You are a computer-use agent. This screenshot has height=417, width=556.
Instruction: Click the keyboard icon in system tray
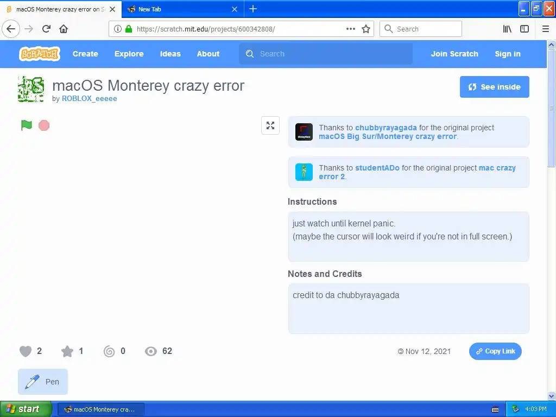(x=495, y=409)
